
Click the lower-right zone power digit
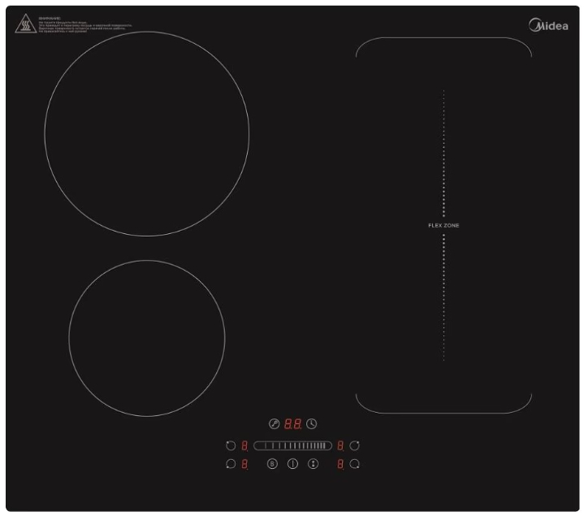[340, 464]
